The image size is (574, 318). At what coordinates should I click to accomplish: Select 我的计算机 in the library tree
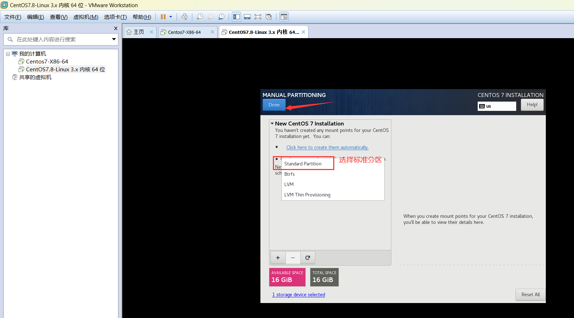click(x=32, y=54)
